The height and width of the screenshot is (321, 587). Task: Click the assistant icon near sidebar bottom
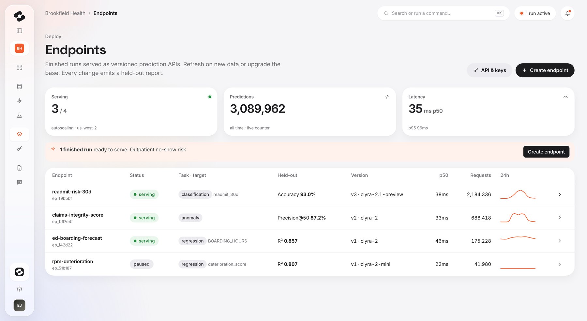(x=19, y=272)
